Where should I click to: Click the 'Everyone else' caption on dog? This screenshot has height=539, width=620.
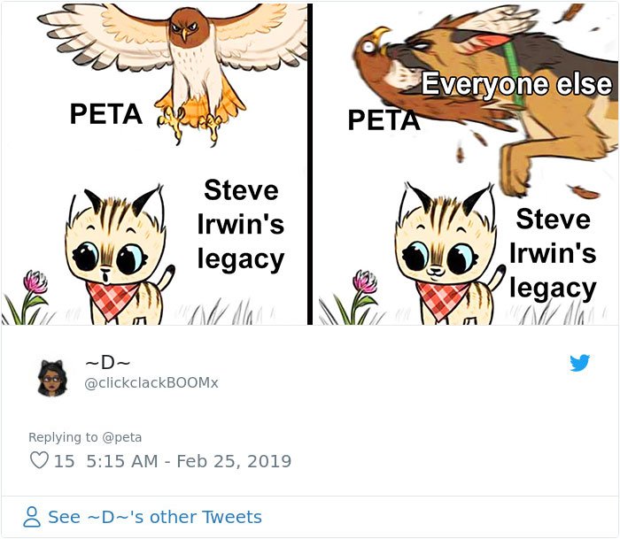(x=516, y=84)
